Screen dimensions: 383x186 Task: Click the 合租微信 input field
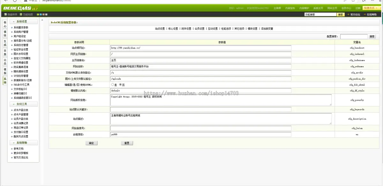201,134
